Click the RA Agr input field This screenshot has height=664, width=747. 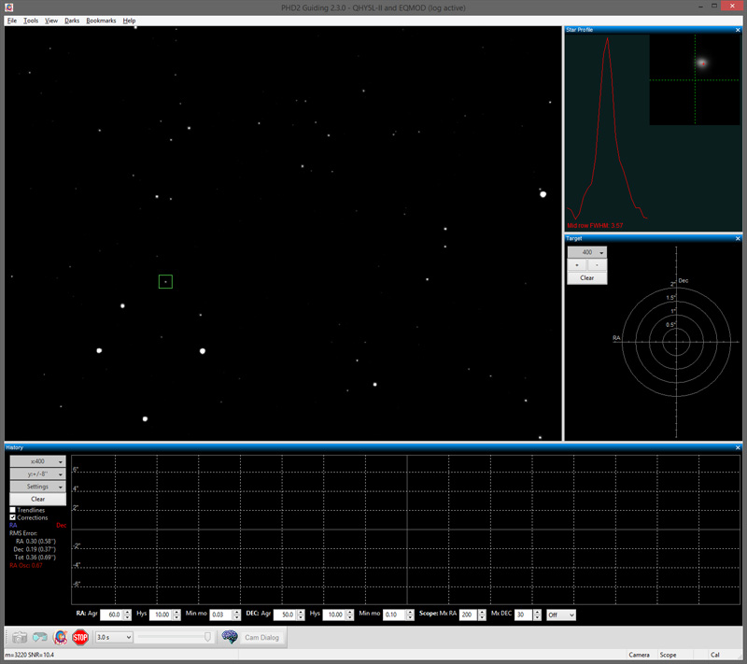[x=111, y=615]
